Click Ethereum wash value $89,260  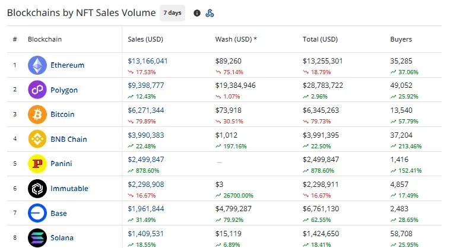coord(229,61)
